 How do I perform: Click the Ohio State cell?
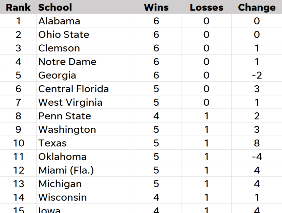84,34
